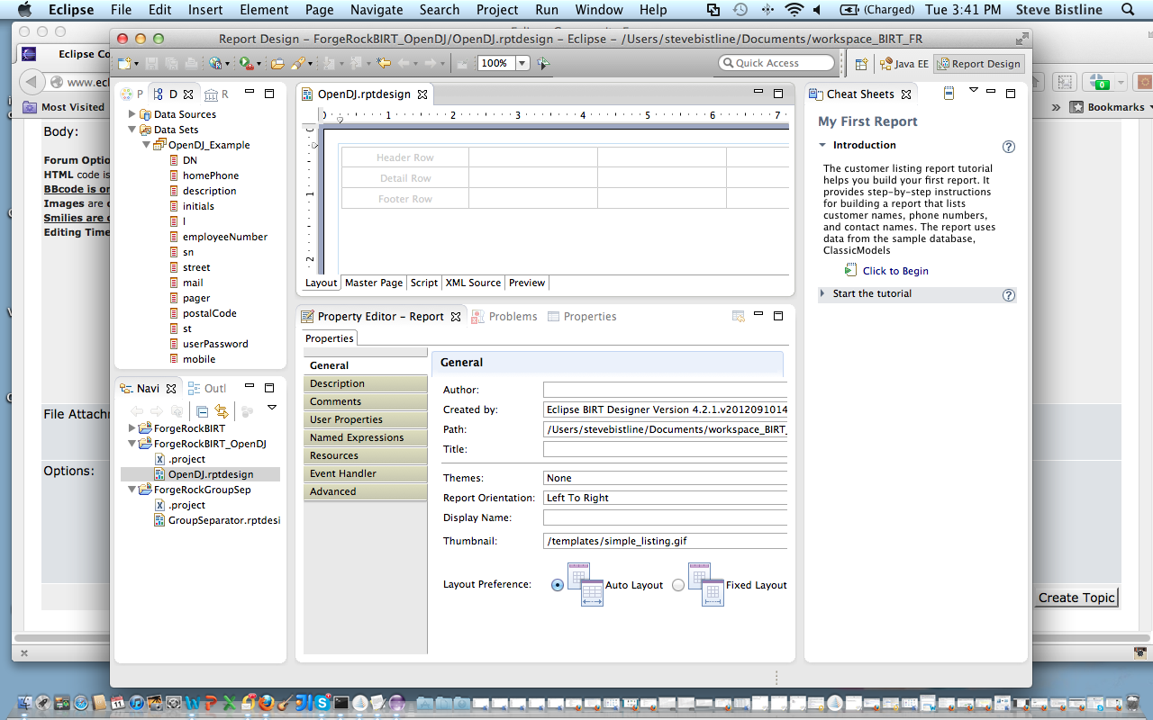Collapse the OpenDJ_Example data set
The width and height of the screenshot is (1153, 720).
[x=147, y=145]
